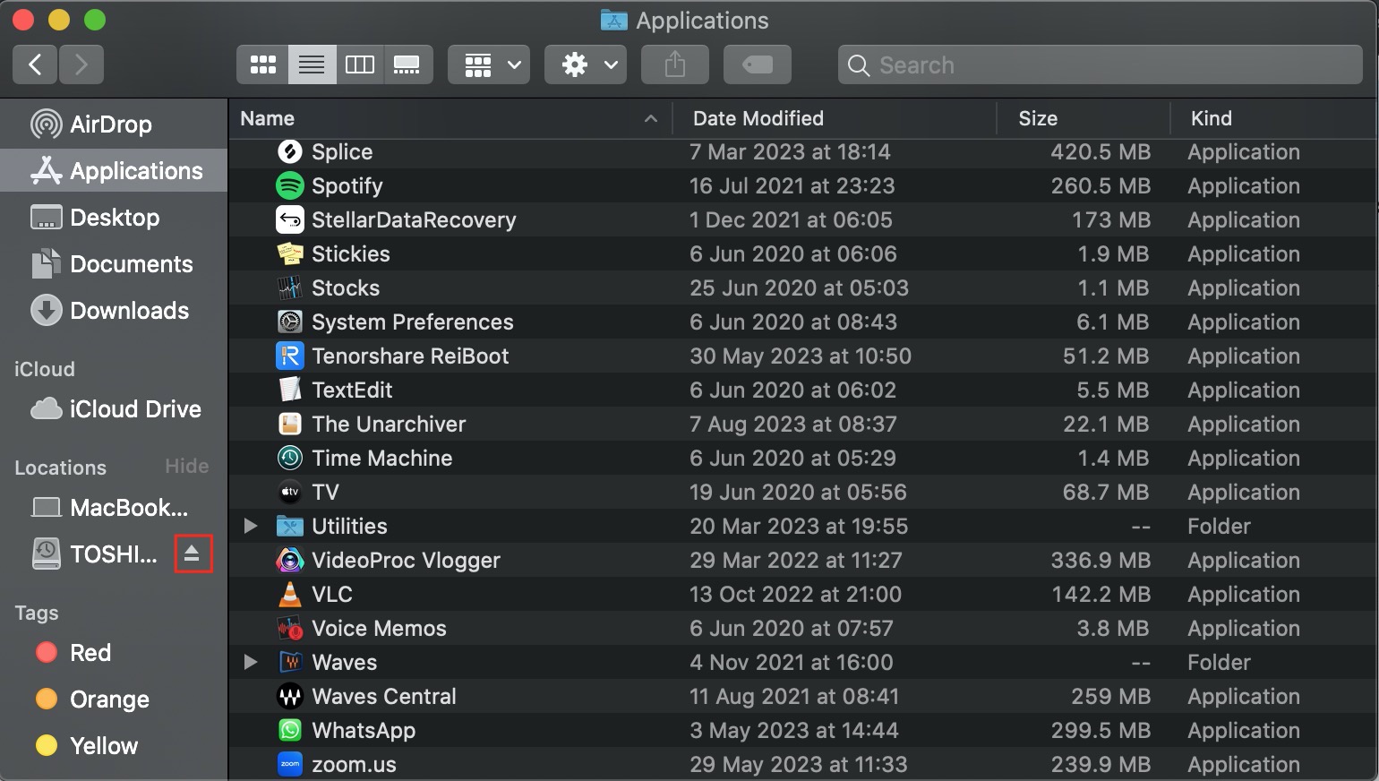Select Applications in the sidebar
This screenshot has width=1379, height=781.
pyautogui.click(x=114, y=170)
